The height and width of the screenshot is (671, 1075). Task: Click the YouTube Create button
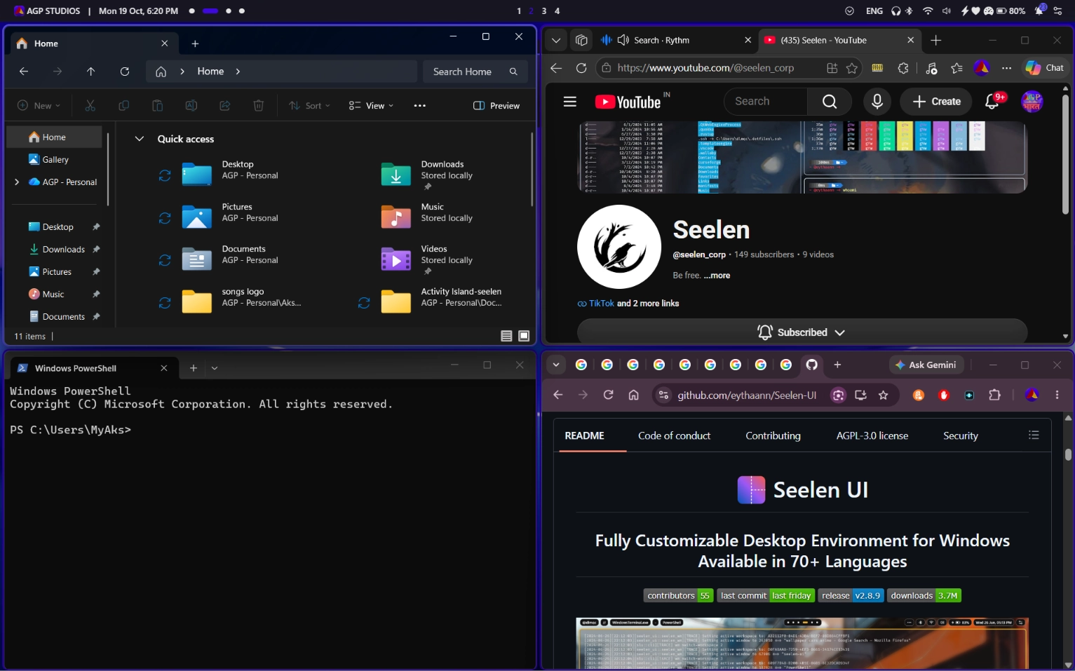(x=936, y=102)
